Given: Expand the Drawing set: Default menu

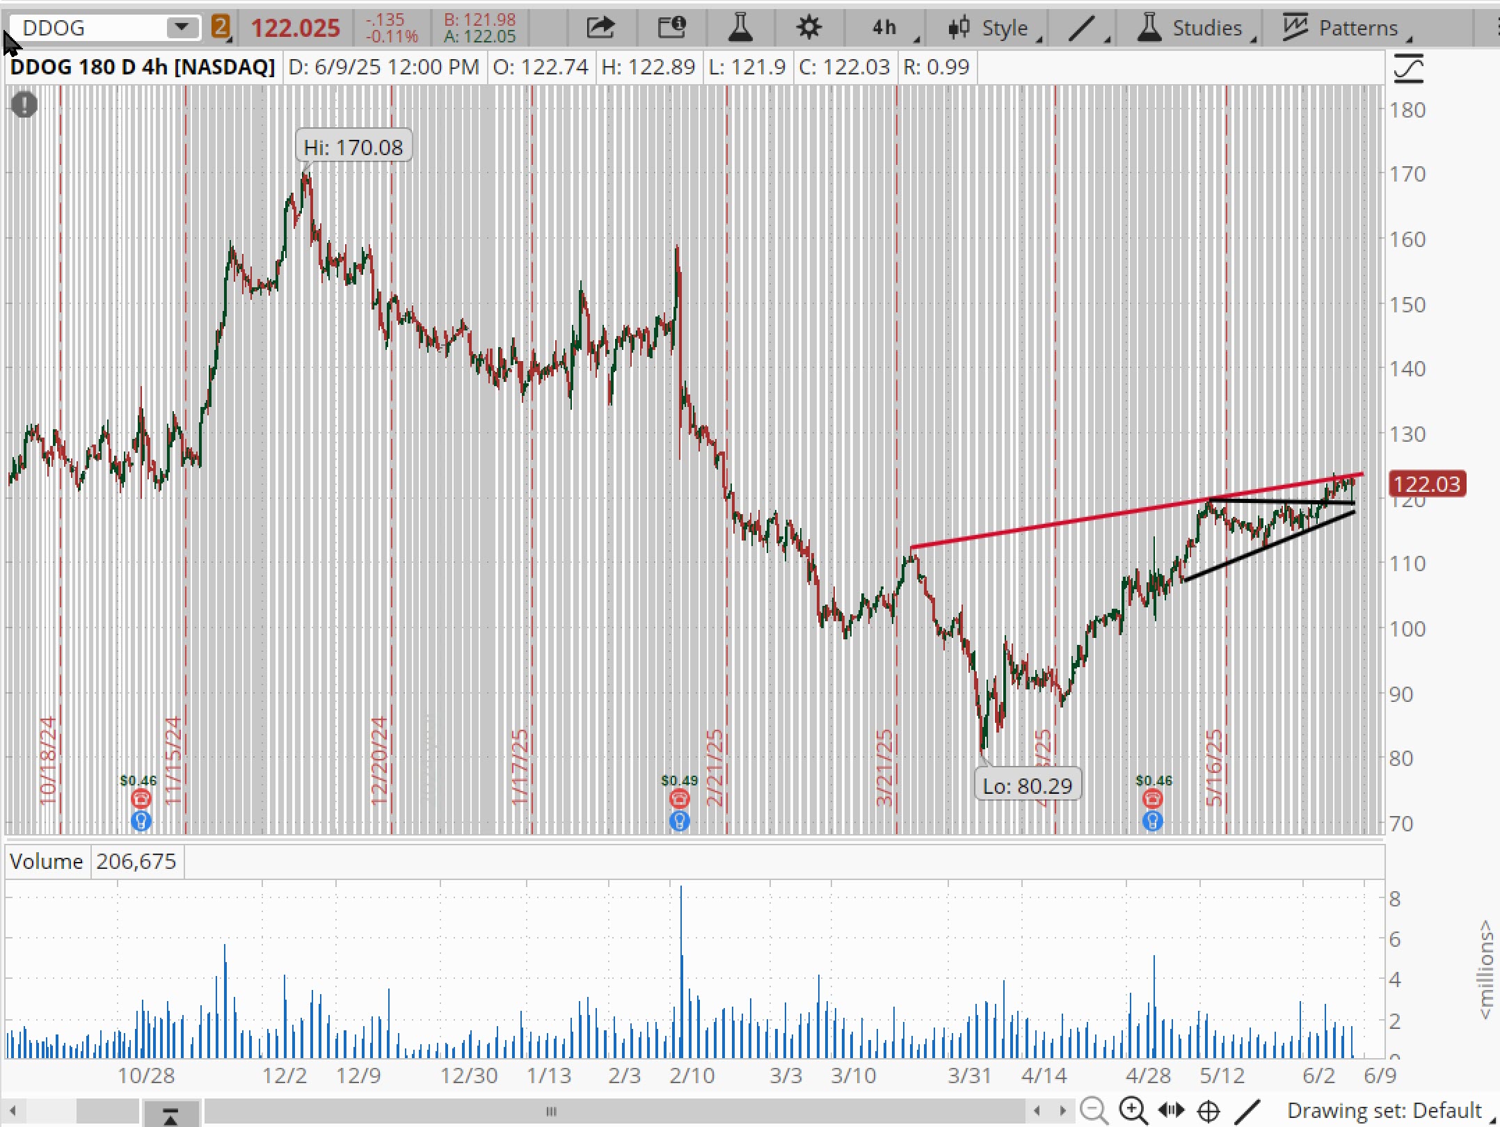Looking at the screenshot, I should click(1383, 1110).
